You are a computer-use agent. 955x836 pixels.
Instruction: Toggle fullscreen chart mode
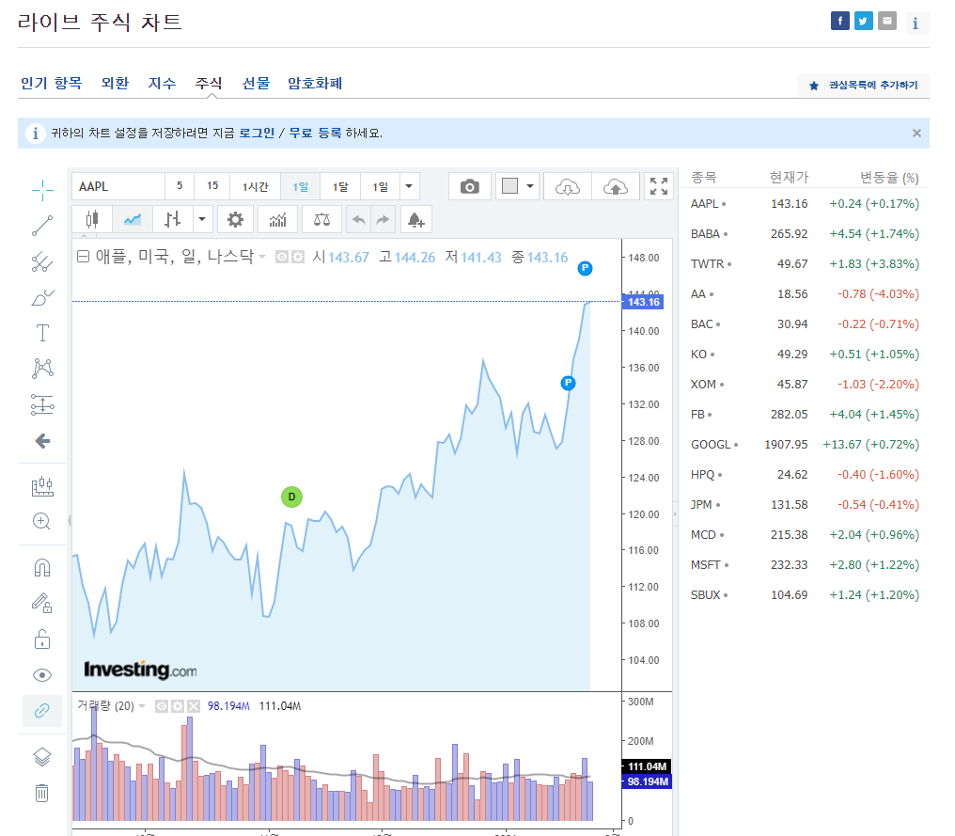pyautogui.click(x=658, y=186)
